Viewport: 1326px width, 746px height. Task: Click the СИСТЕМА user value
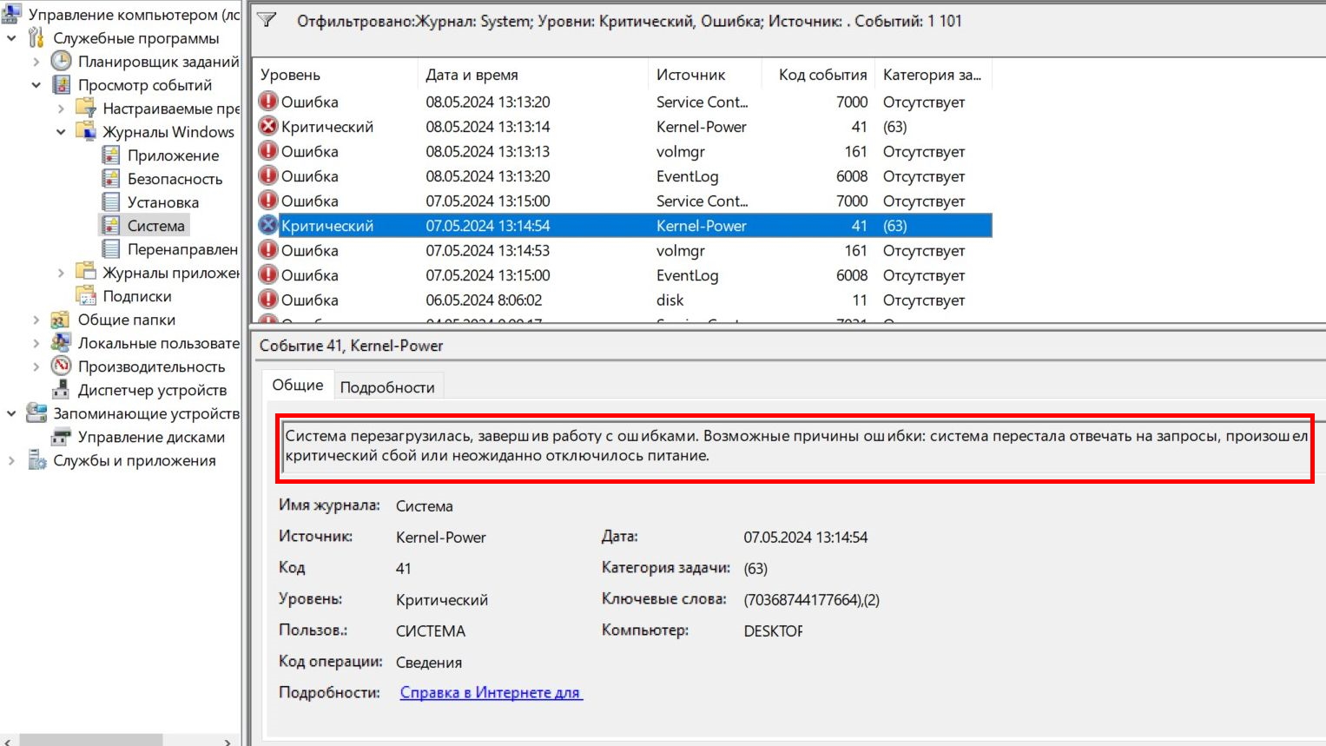431,630
